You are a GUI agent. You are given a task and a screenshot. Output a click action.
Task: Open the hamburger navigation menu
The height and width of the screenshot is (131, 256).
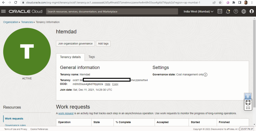(3, 11)
